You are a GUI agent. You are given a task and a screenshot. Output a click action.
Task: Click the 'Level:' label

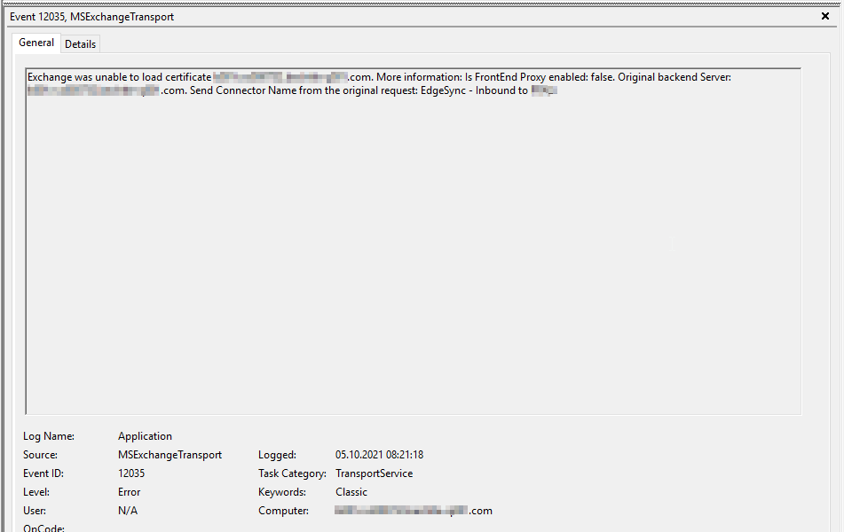click(x=36, y=492)
